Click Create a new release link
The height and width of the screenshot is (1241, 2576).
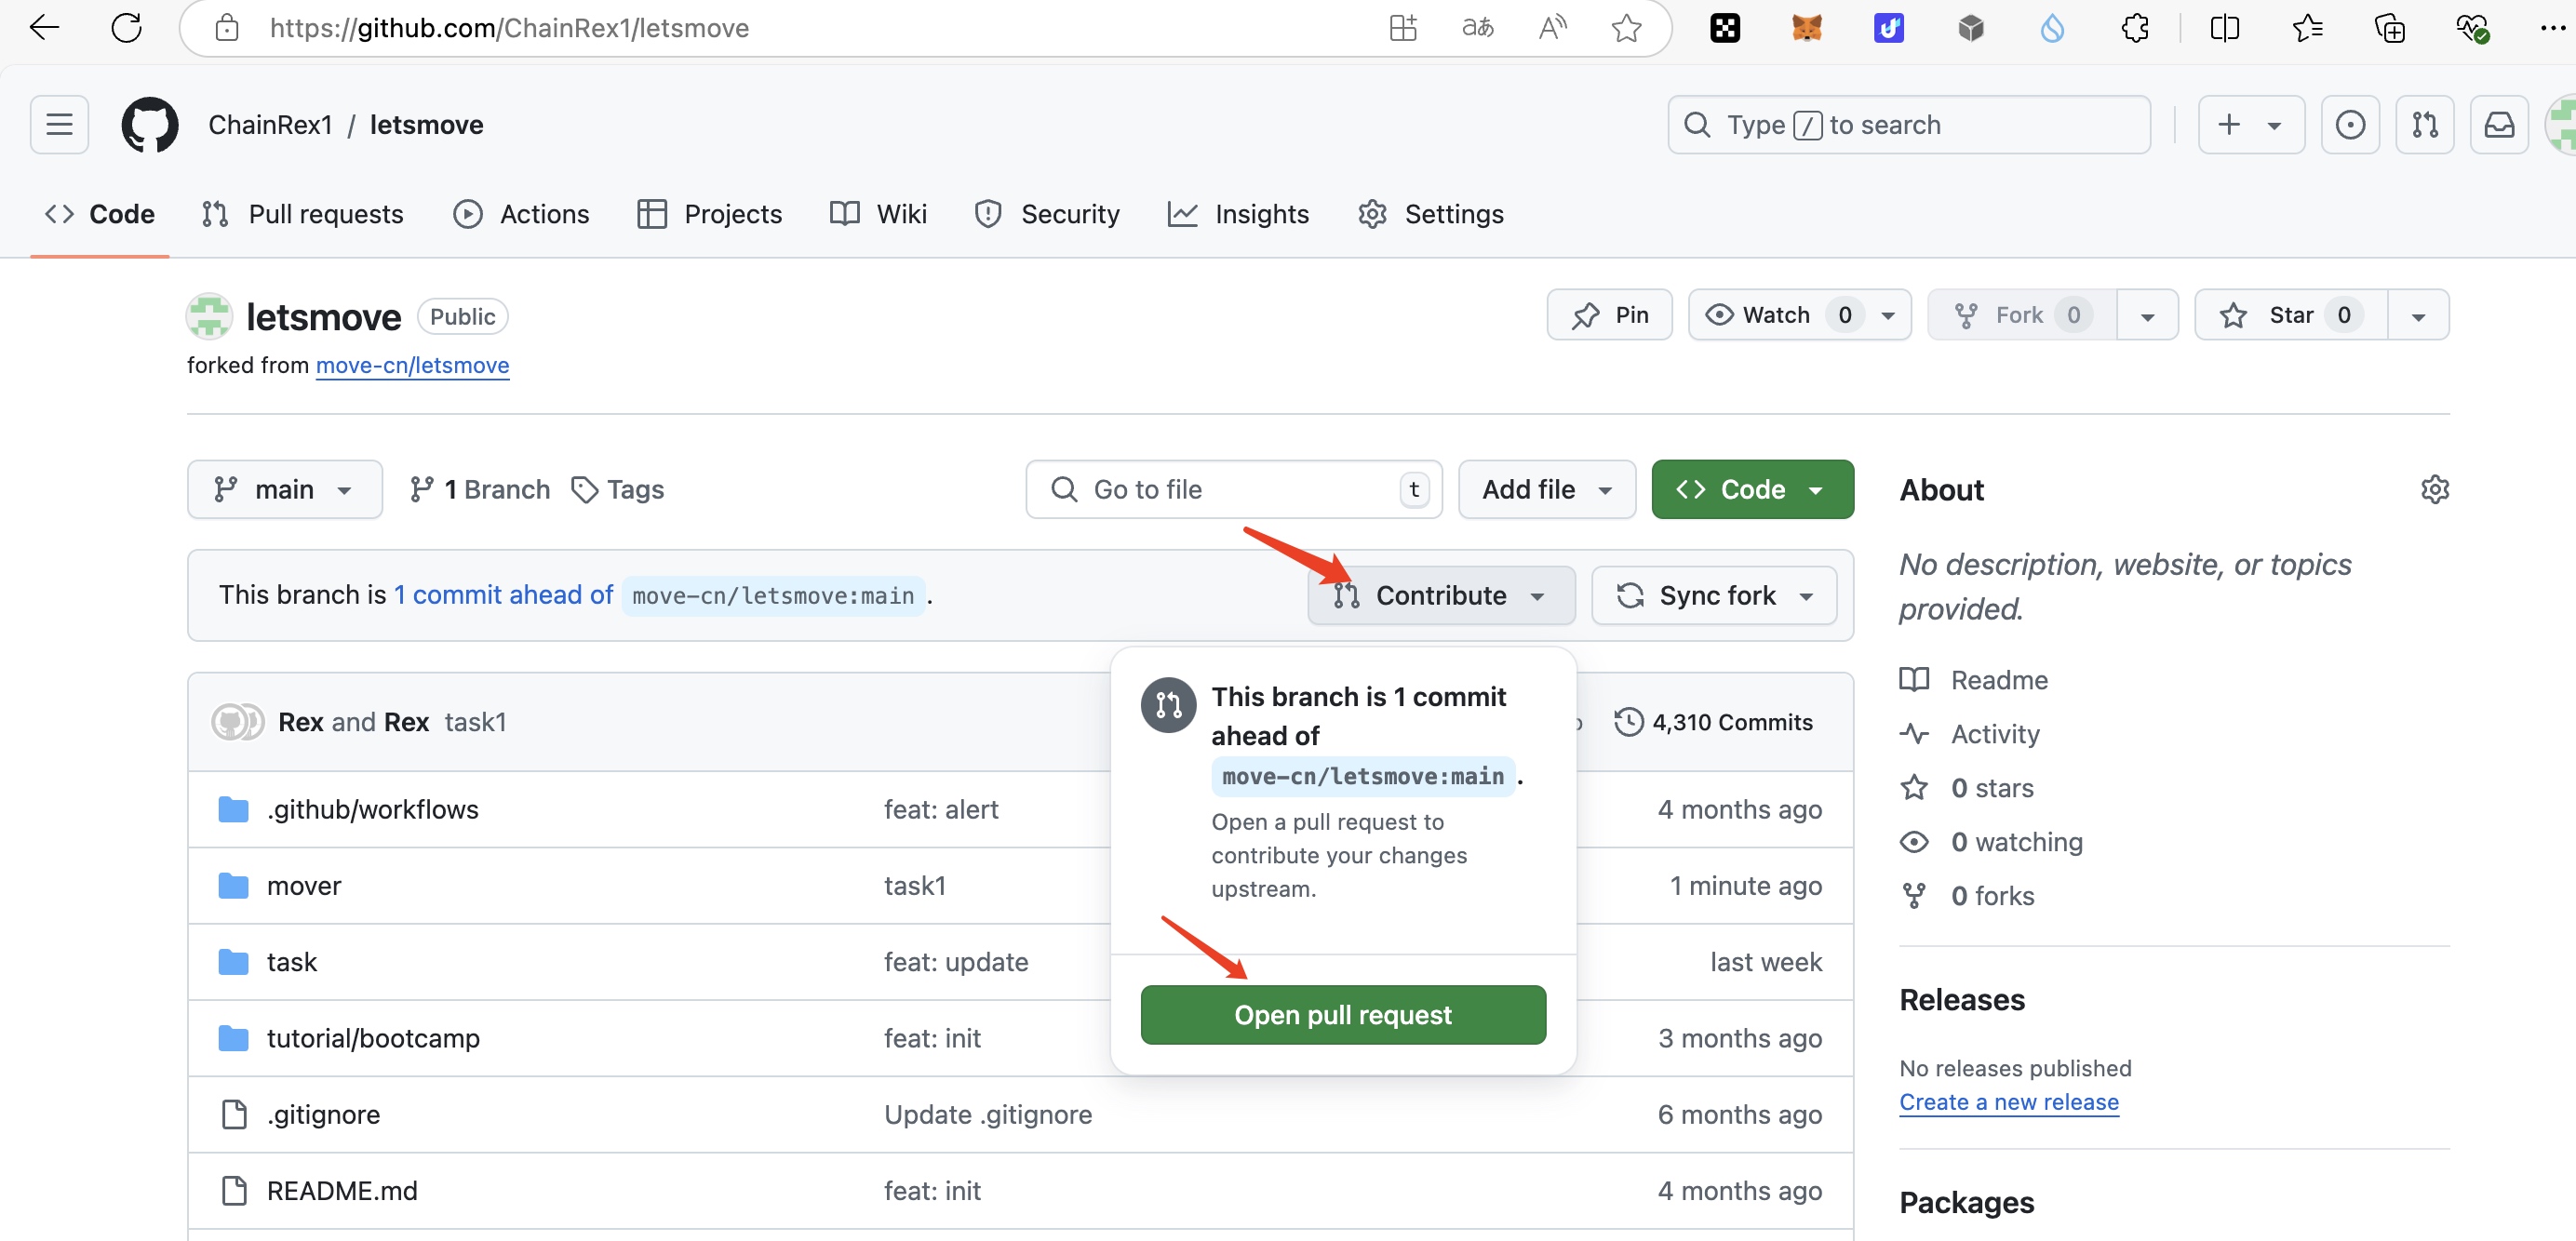(2008, 1101)
